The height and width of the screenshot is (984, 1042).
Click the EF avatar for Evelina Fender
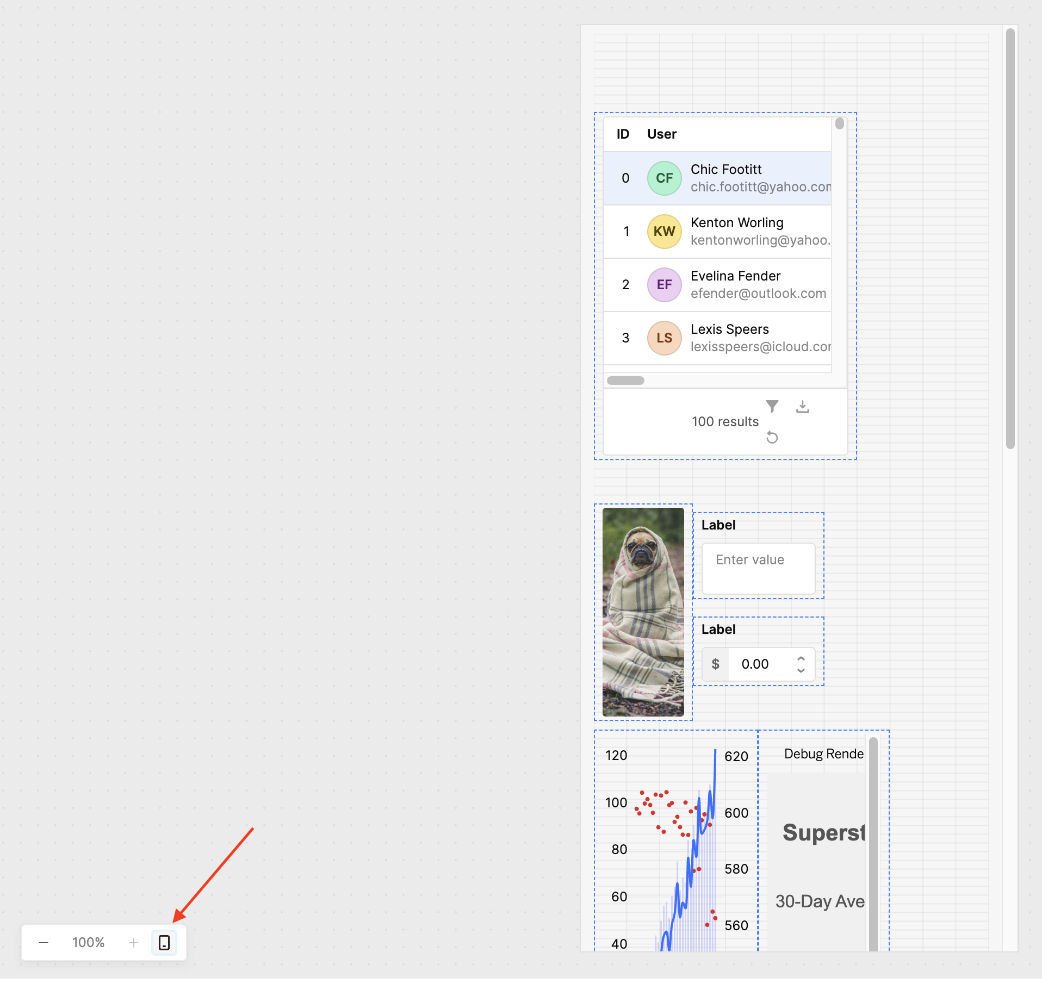point(664,285)
